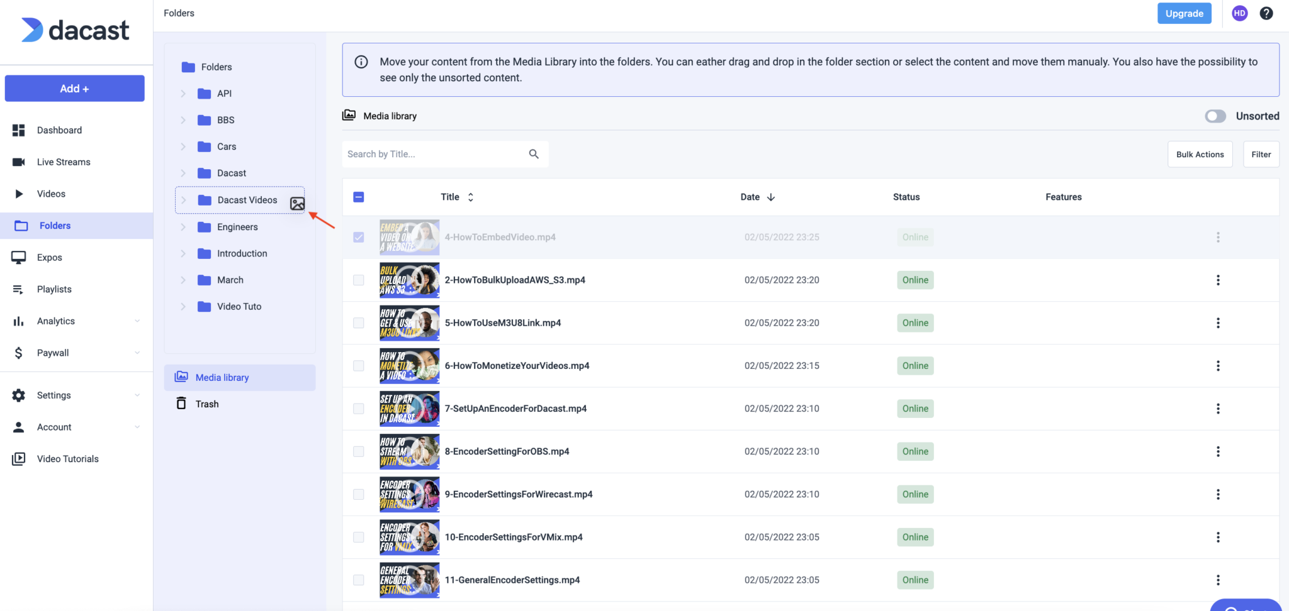The height and width of the screenshot is (611, 1289).
Task: Expand the Introduction folder chevron
Action: coord(183,253)
